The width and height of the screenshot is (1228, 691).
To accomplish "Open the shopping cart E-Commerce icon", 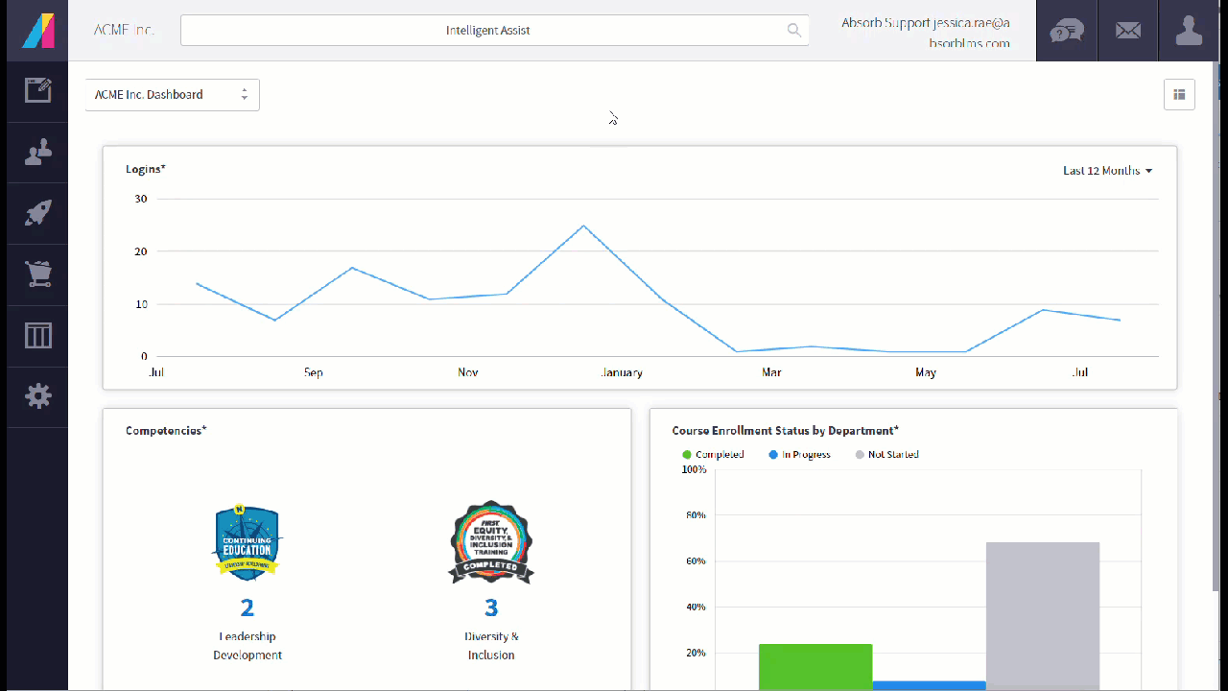I will tap(37, 274).
